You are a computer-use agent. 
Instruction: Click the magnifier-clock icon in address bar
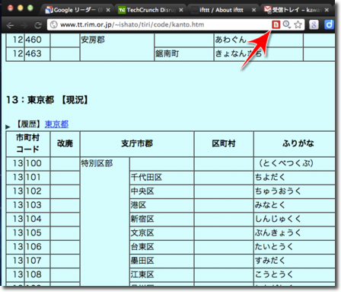pyautogui.click(x=287, y=24)
